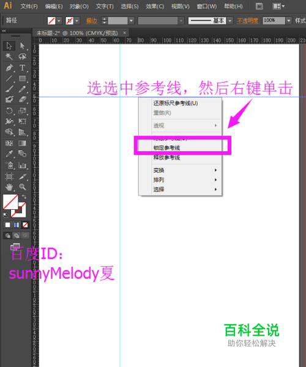
Task: Select the Pen tool
Action: [x=9, y=68]
